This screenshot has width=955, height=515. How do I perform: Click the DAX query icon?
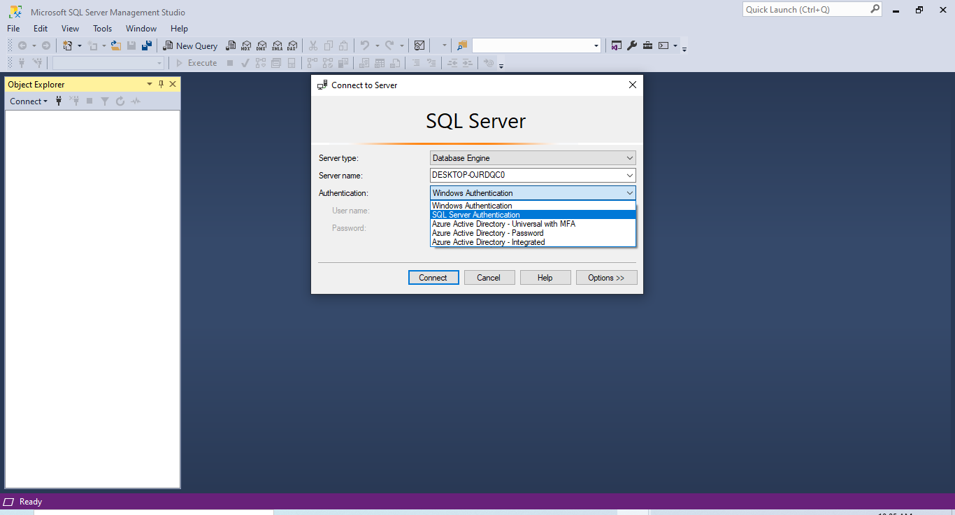292,45
